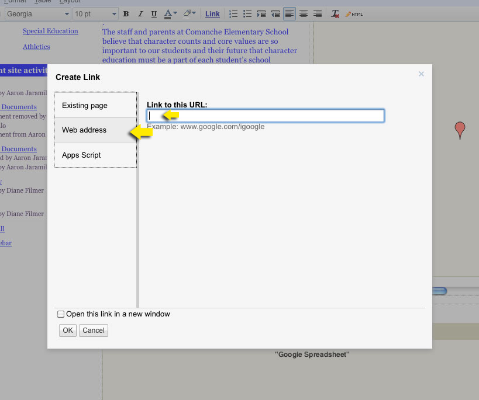Click the red map pin marker
This screenshot has height=400, width=479.
point(460,130)
